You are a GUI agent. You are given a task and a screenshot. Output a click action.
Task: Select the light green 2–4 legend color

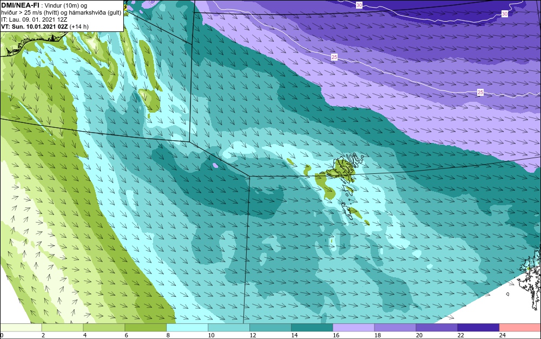[x=62, y=328]
